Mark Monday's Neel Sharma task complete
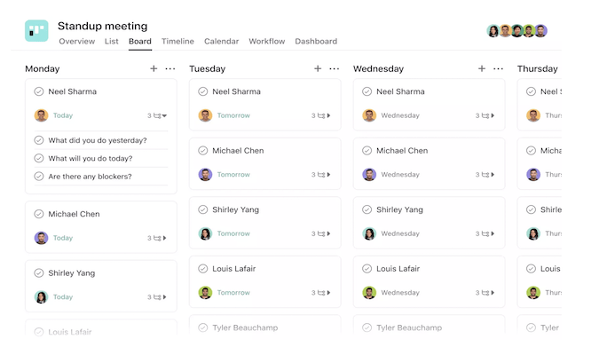599x355 pixels. coord(39,91)
